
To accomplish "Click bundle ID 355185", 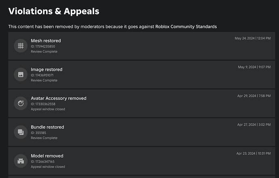I will click(38, 133).
